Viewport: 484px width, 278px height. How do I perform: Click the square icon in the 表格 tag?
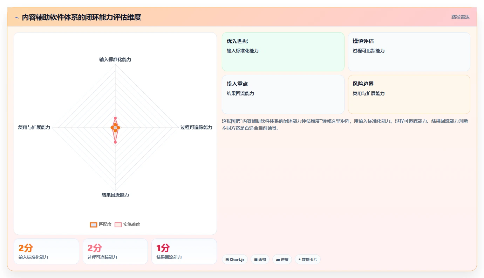tap(256, 260)
